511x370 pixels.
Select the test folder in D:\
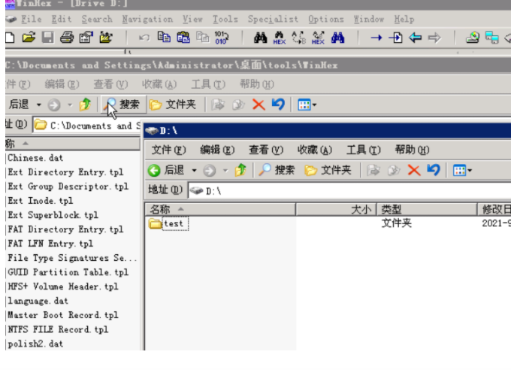[168, 224]
